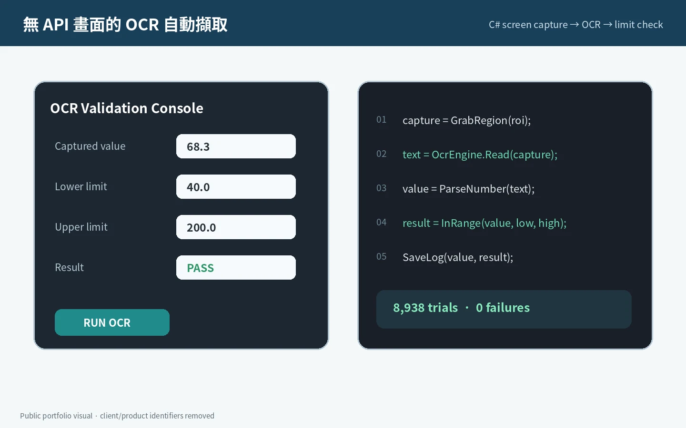Click the Upper limit label
The width and height of the screenshot is (686, 428).
pos(81,227)
